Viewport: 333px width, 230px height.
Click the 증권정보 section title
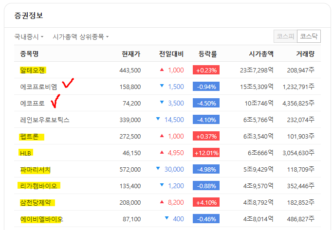click(29, 16)
